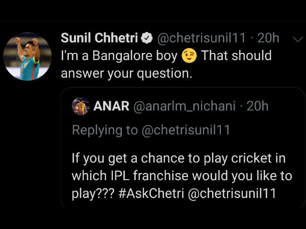Click the quoted tweet's 20h timestamp

pyautogui.click(x=257, y=106)
